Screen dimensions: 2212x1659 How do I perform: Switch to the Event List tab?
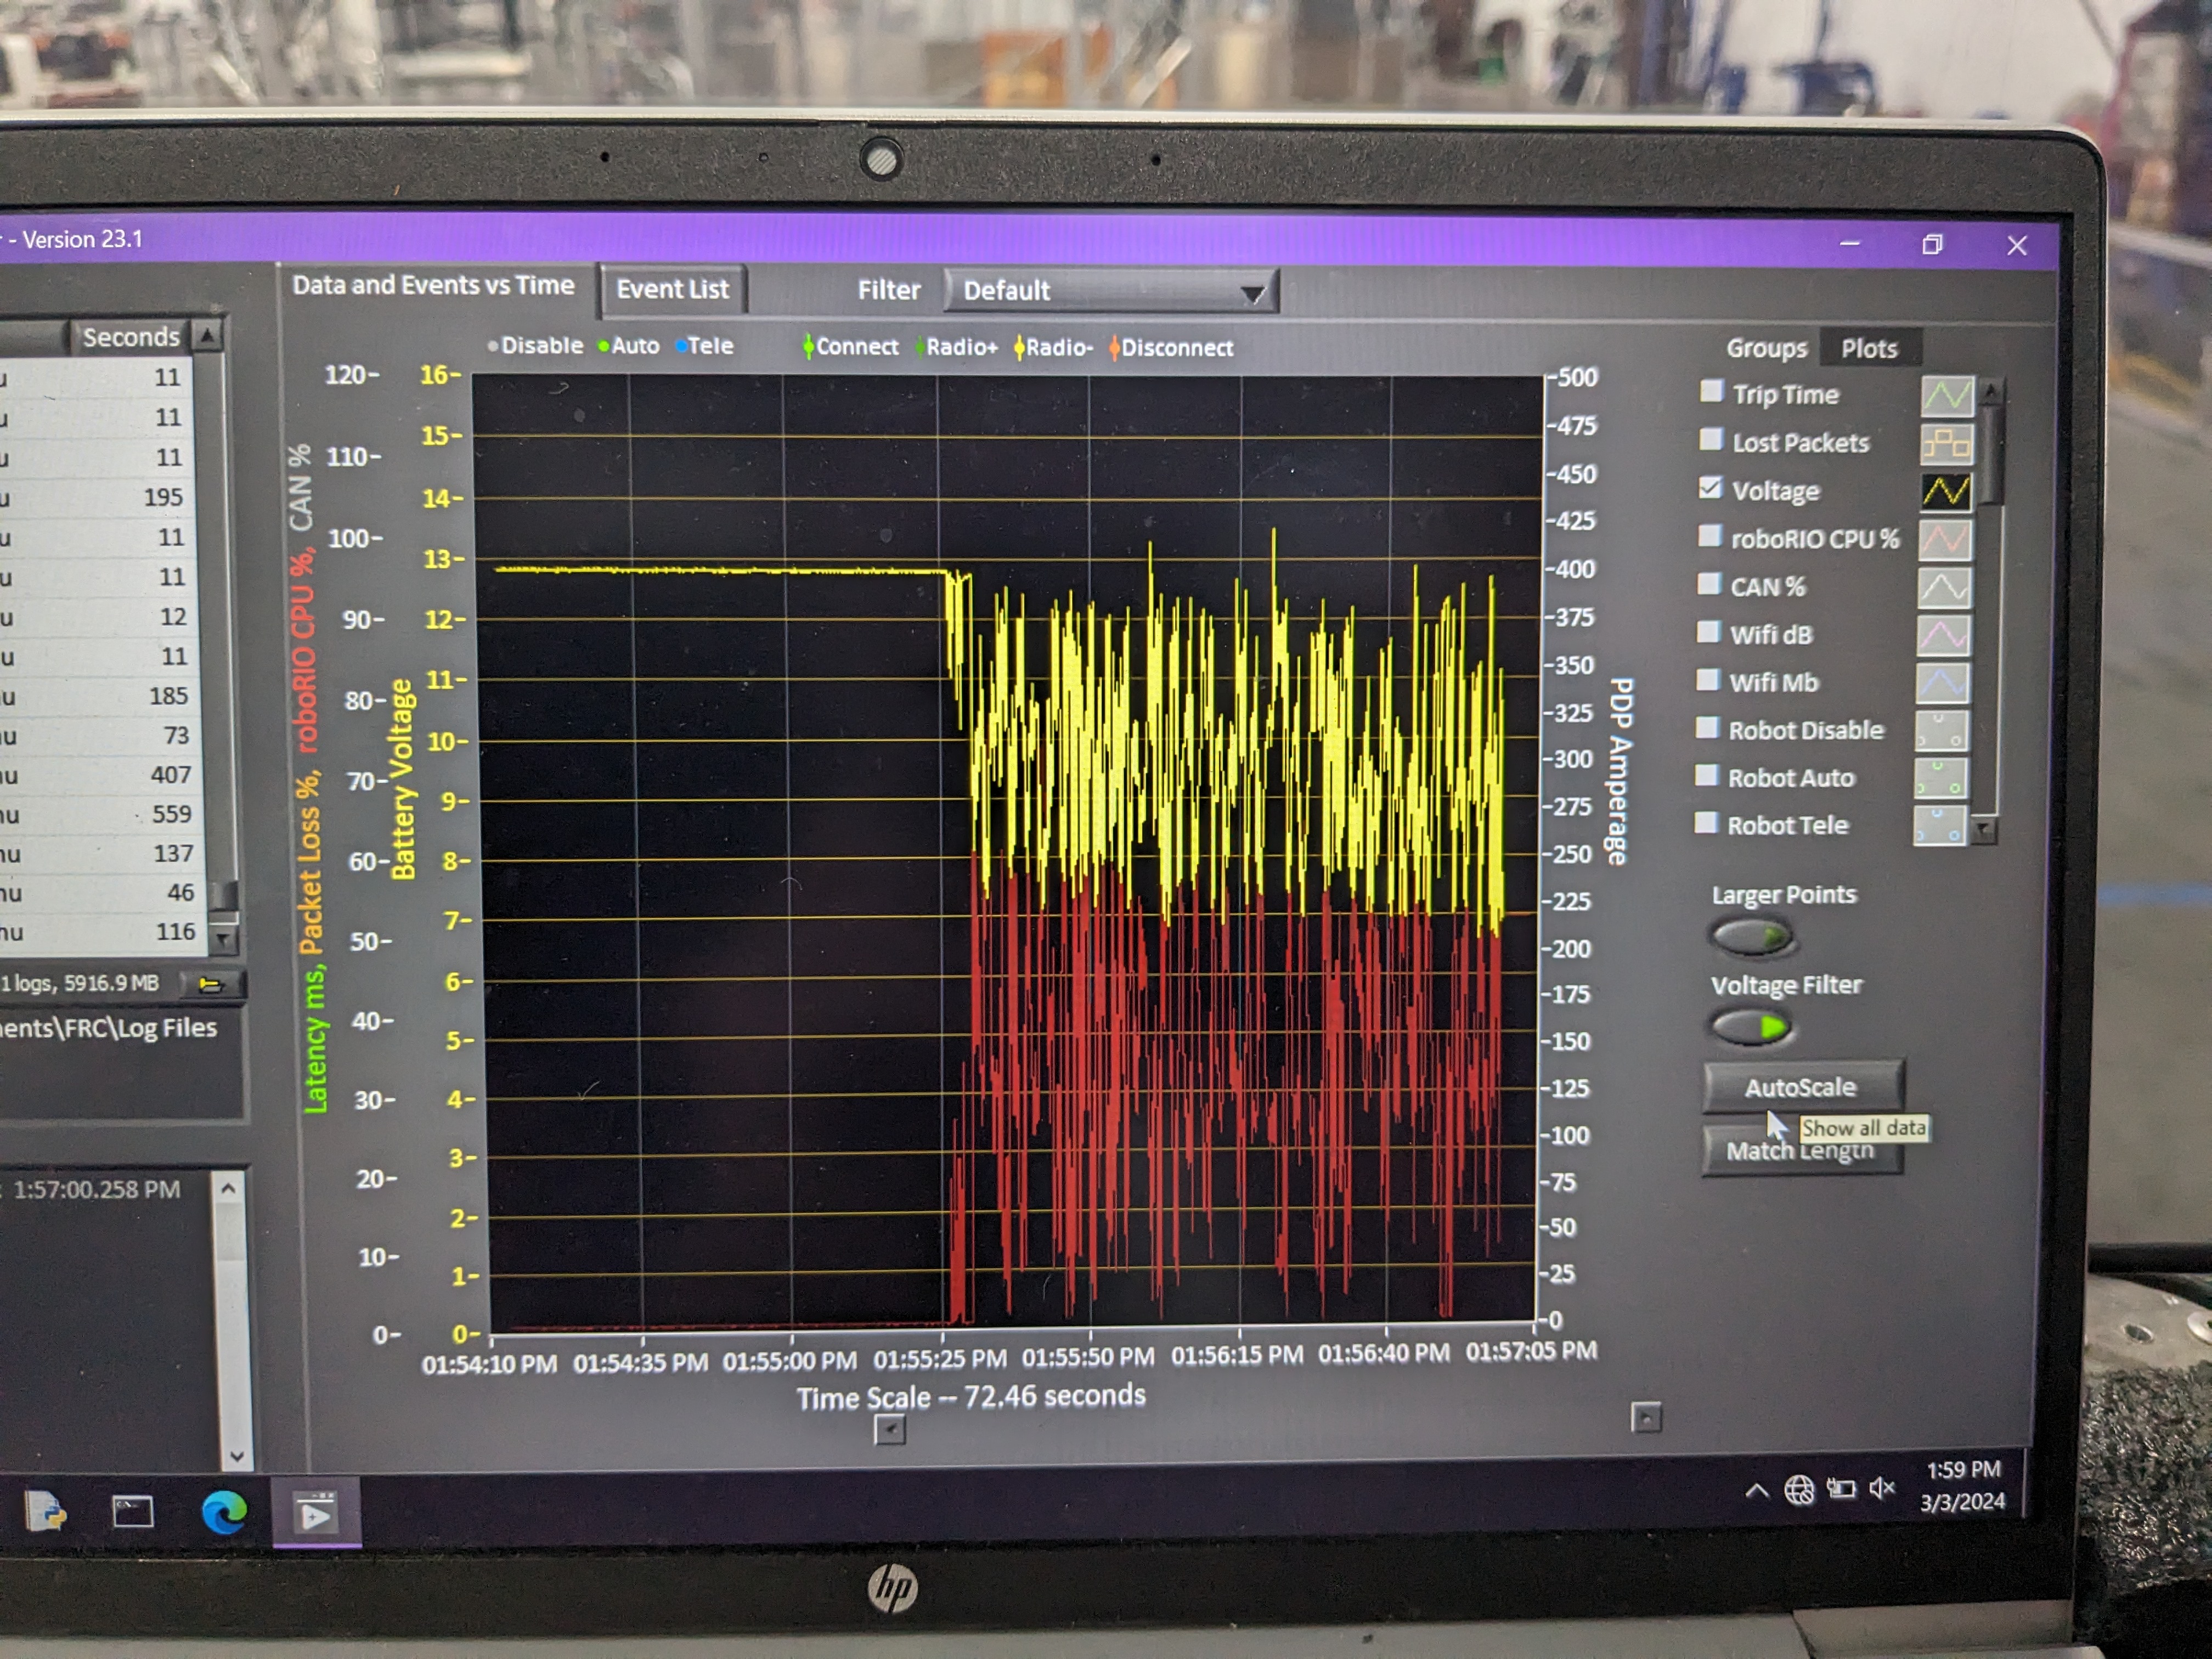[672, 290]
